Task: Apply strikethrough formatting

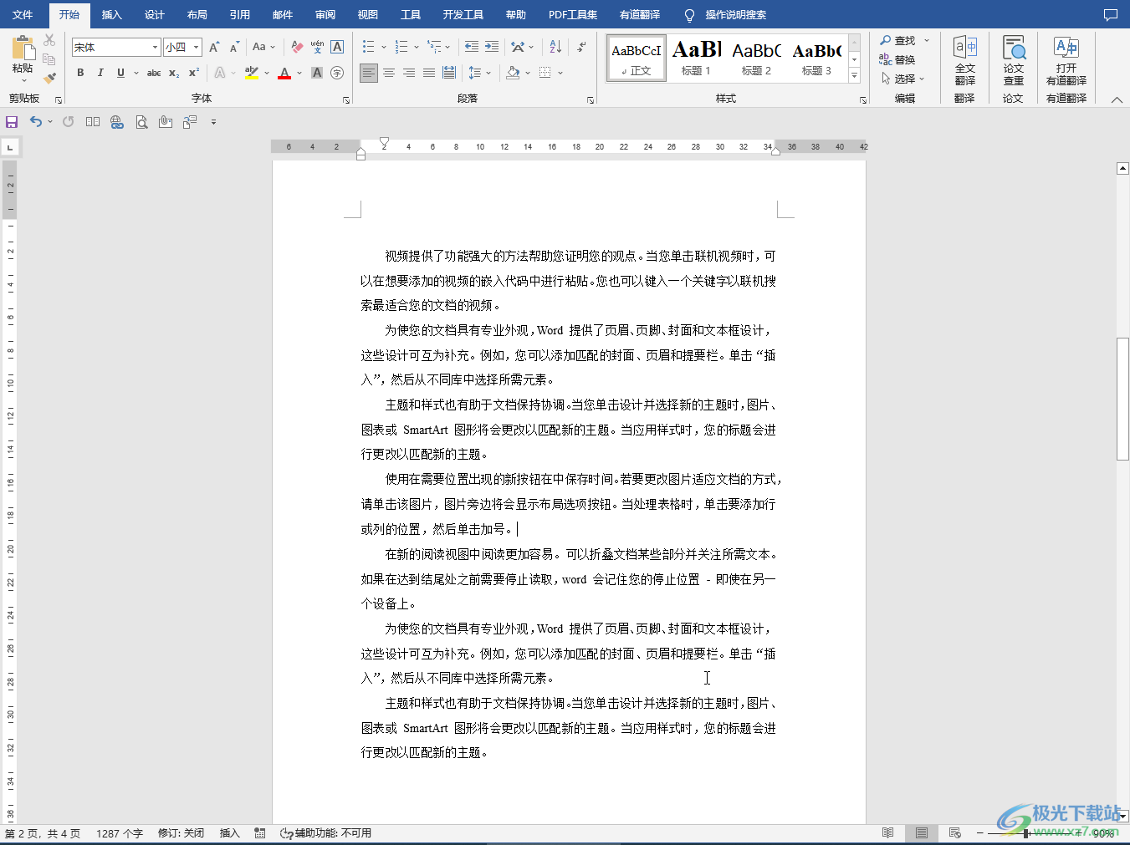Action: click(x=154, y=73)
